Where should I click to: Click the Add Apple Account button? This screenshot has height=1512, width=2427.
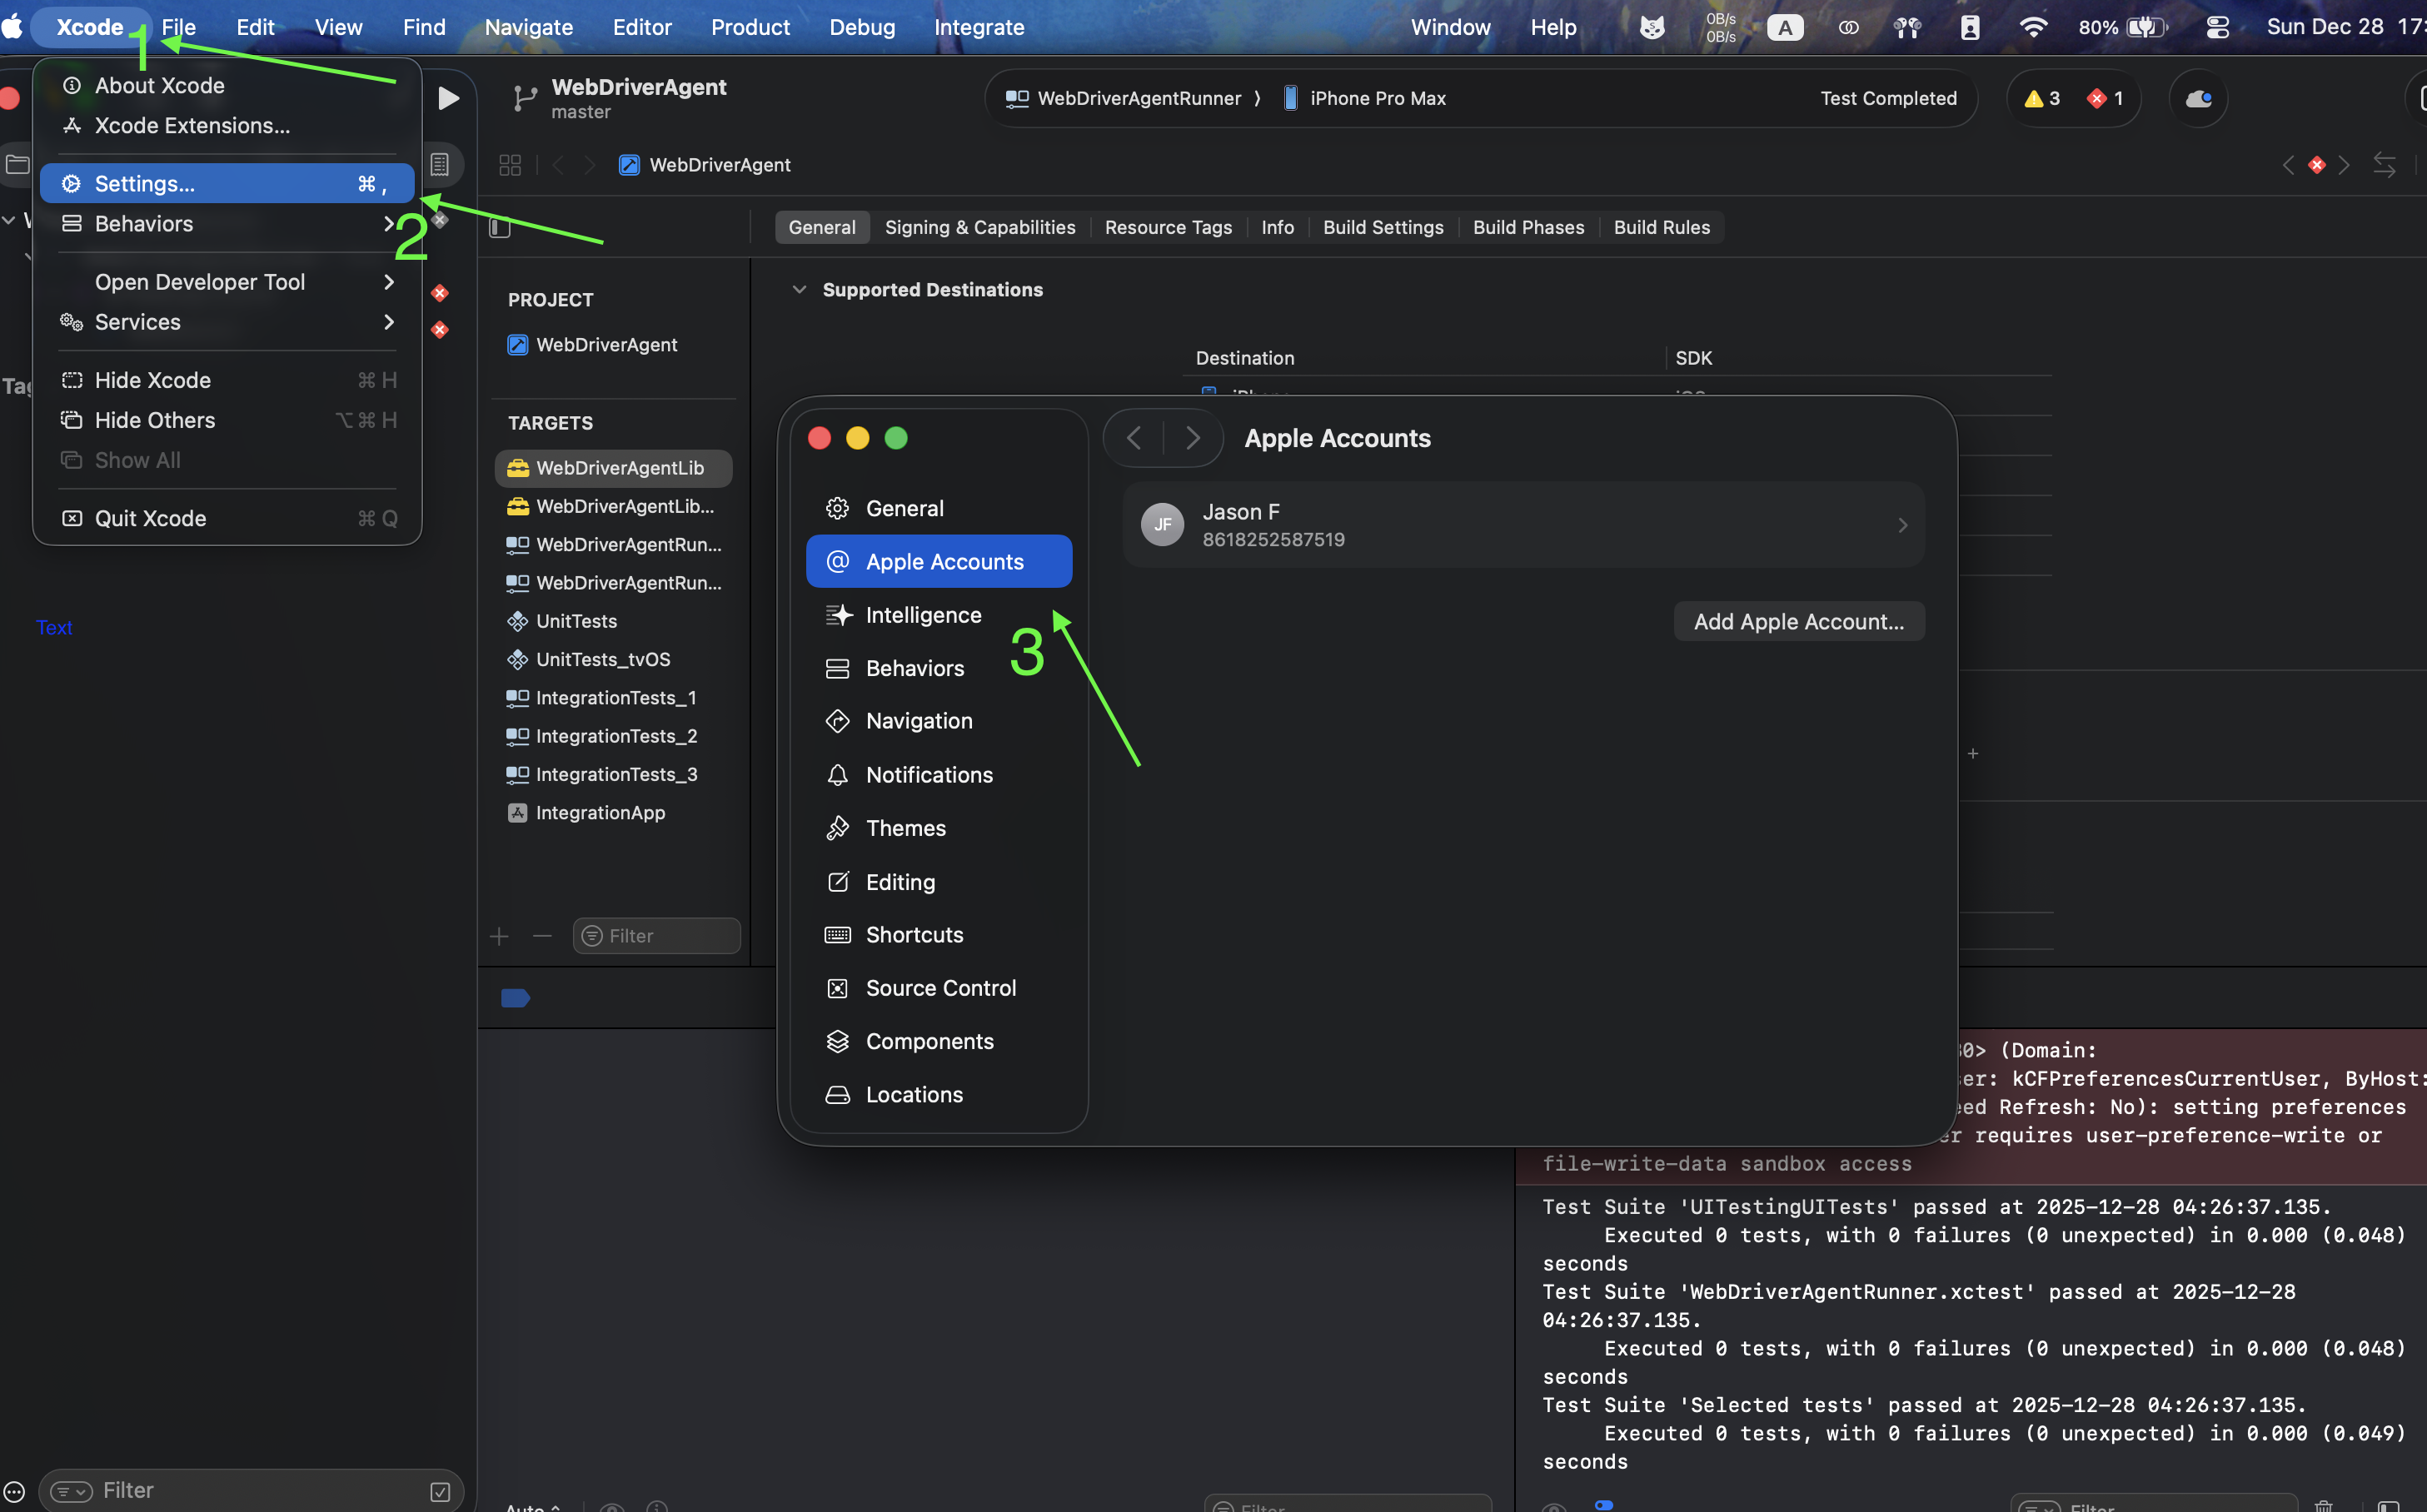(1797, 621)
